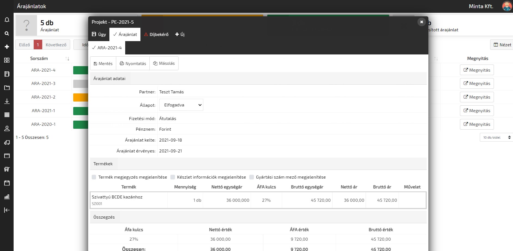513x251 pixels.
Task: Open the search magnifier in sidebar
Action: click(7, 33)
